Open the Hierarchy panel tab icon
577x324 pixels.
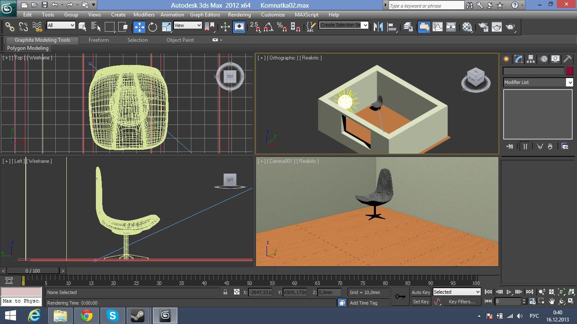tap(531, 59)
